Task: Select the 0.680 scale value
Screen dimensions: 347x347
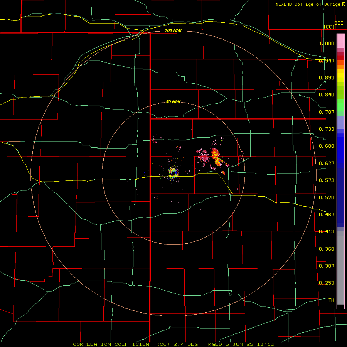Action: click(327, 146)
